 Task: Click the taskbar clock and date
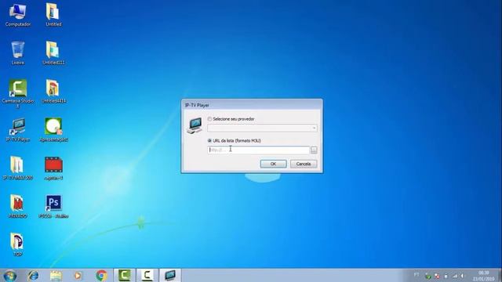click(483, 276)
